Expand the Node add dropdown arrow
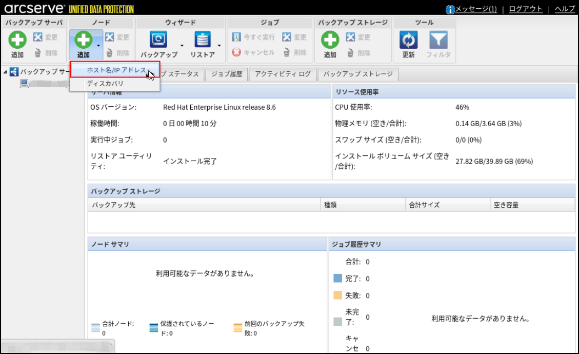 point(98,46)
